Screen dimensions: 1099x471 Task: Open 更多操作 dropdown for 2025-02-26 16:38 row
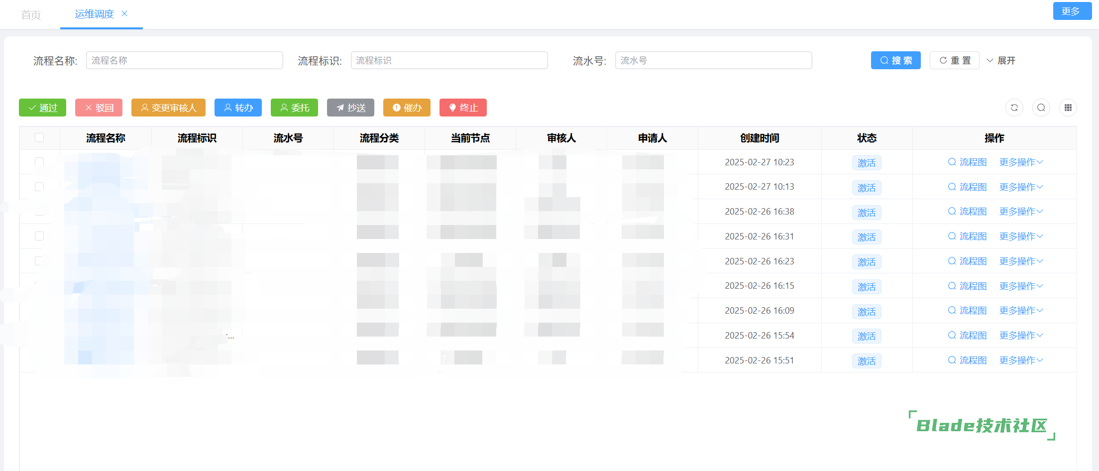tap(1021, 211)
